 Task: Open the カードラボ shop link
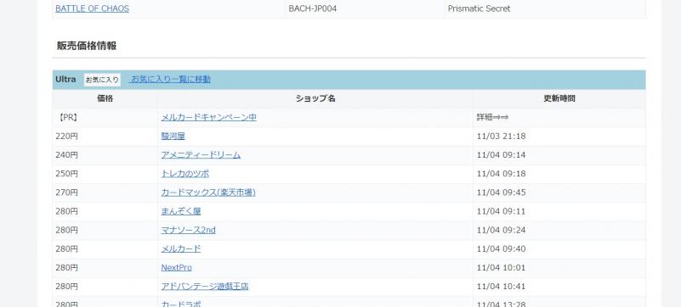pos(181,304)
